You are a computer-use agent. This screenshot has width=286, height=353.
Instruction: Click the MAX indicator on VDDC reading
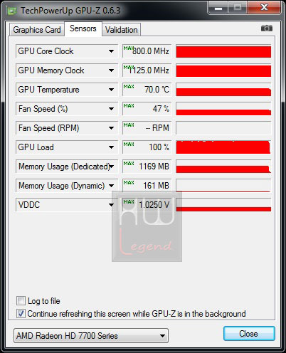pos(129,202)
